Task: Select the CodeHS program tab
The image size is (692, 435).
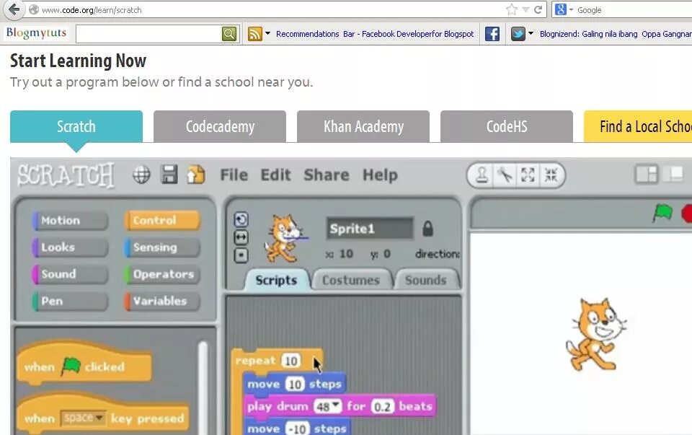Action: [x=507, y=127]
